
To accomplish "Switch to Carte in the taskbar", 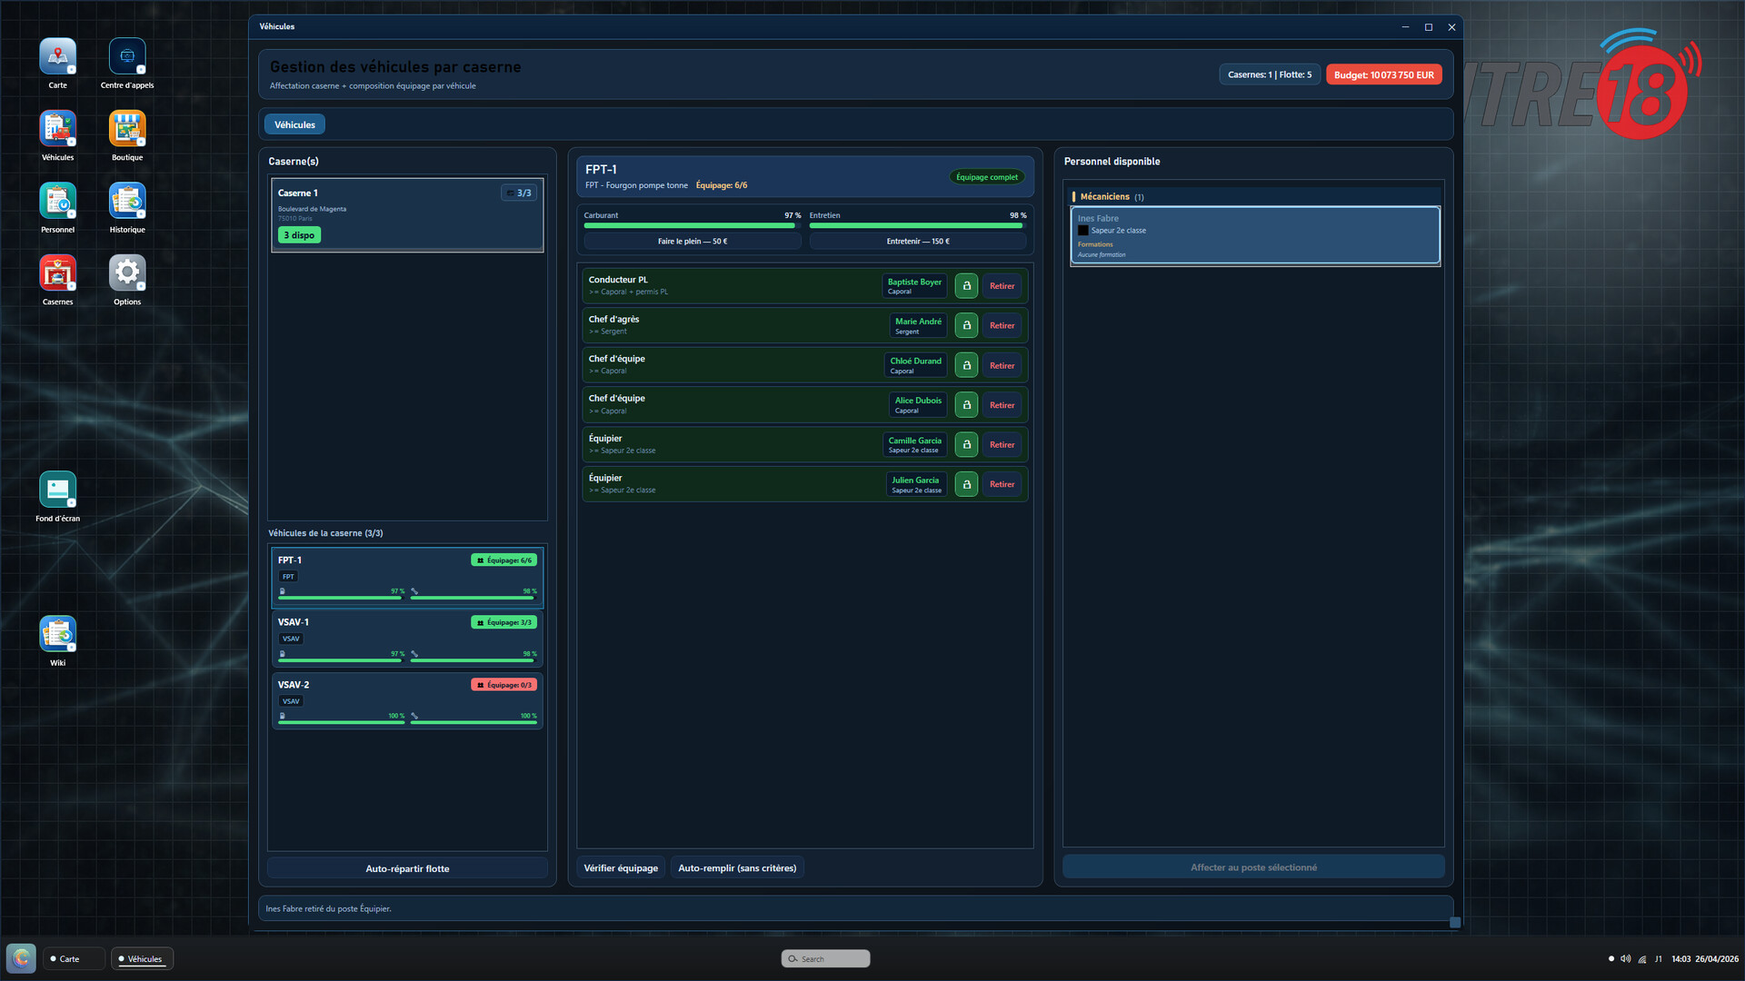I will [73, 959].
